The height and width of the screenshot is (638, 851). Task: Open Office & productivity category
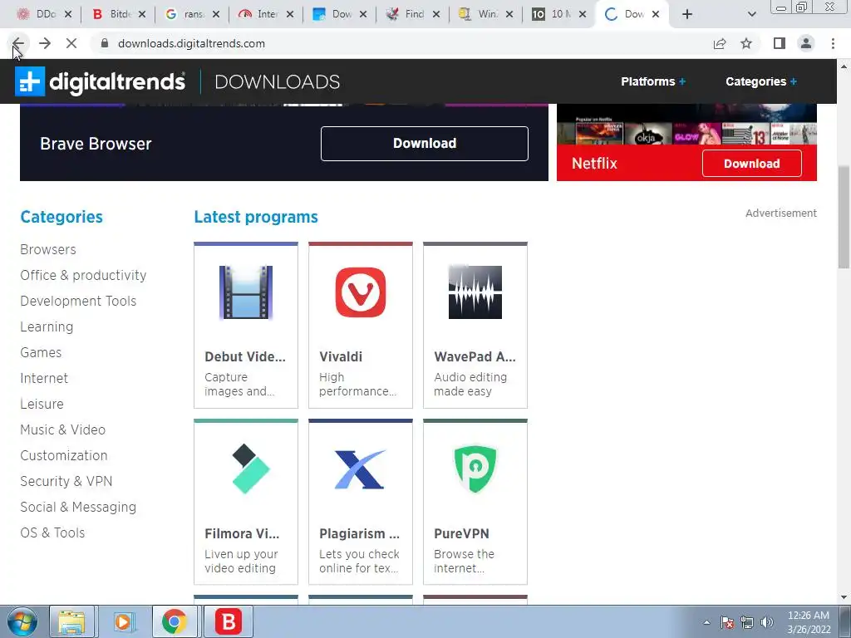tap(83, 275)
